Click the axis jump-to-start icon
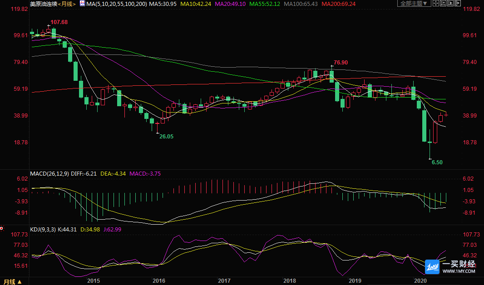 point(443,3)
